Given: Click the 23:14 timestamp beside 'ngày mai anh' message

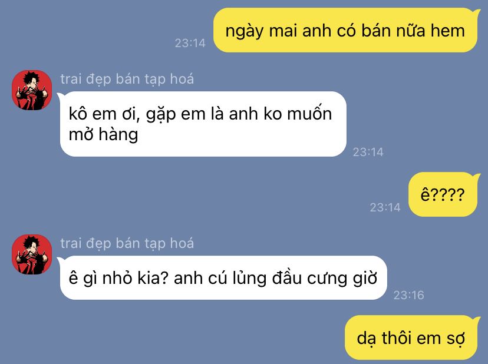Looking at the screenshot, I should 190,43.
